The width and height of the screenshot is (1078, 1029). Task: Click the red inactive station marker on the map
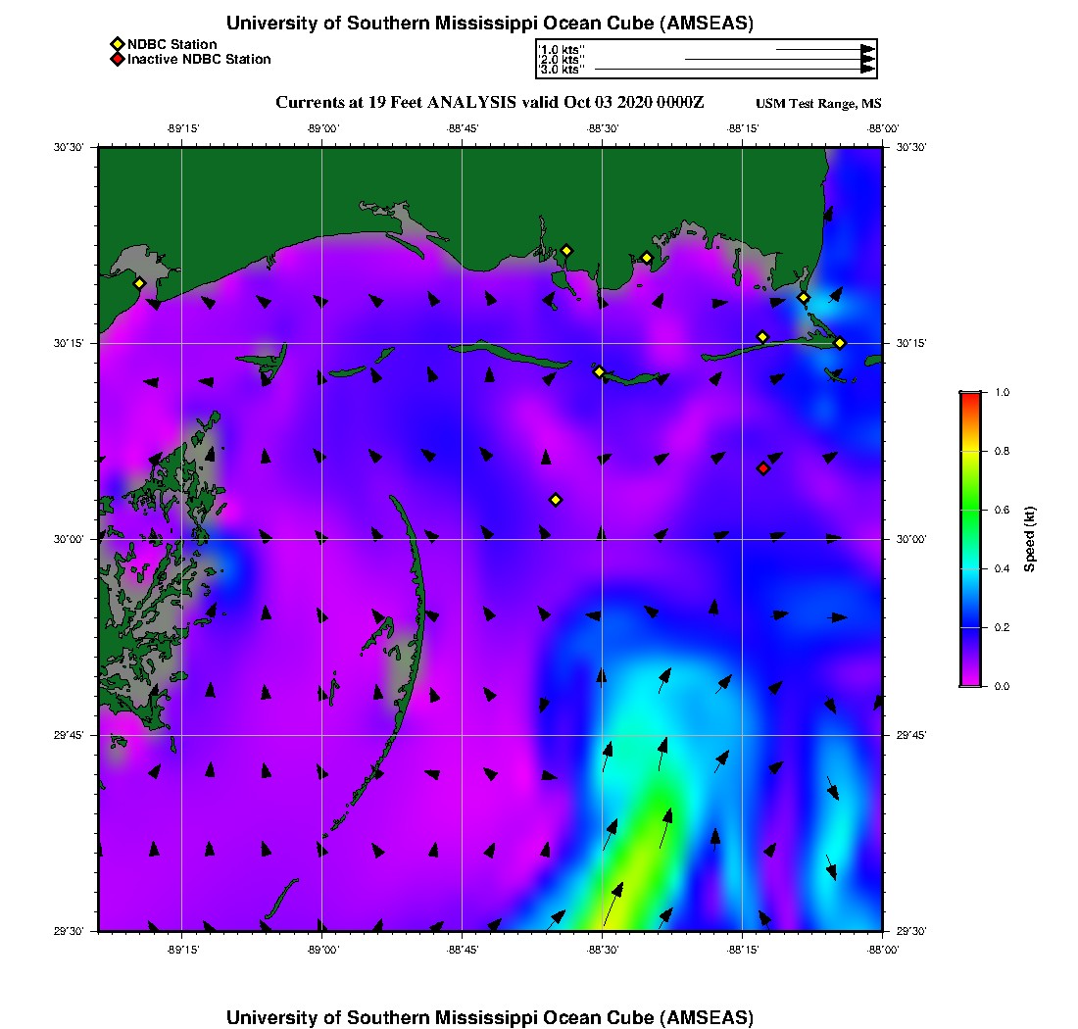pos(763,468)
